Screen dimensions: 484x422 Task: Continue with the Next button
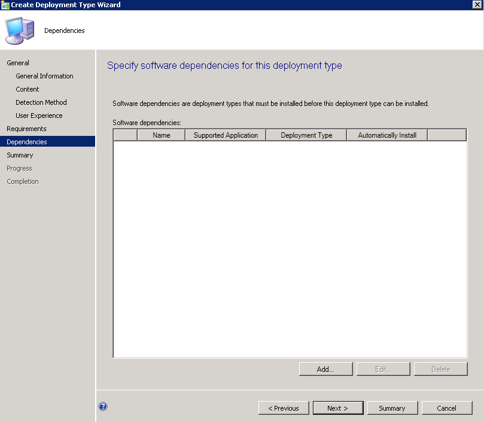pyautogui.click(x=338, y=408)
